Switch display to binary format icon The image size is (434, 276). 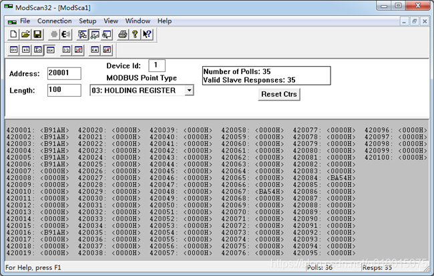pyautogui.click(x=13, y=50)
